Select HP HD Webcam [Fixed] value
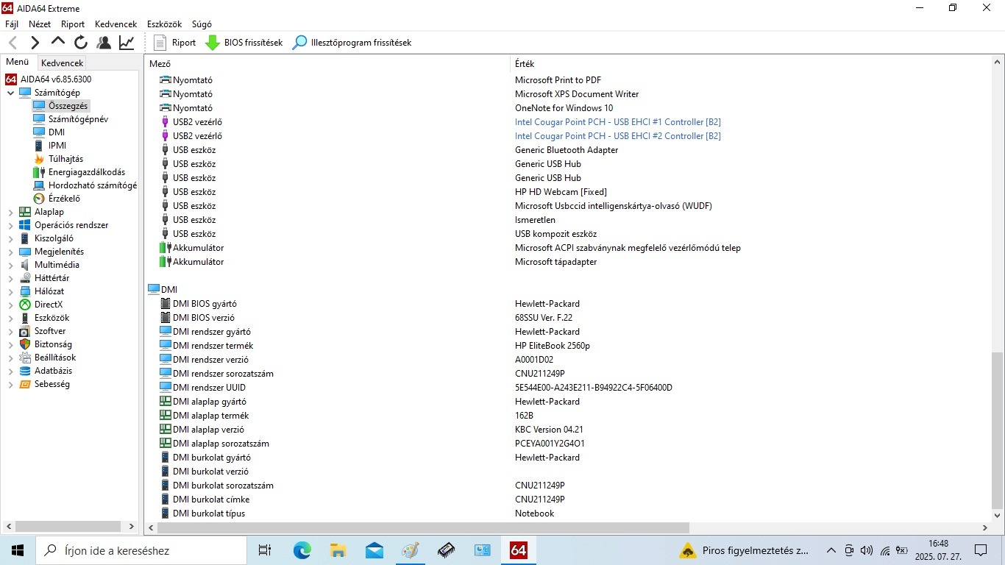 point(561,192)
